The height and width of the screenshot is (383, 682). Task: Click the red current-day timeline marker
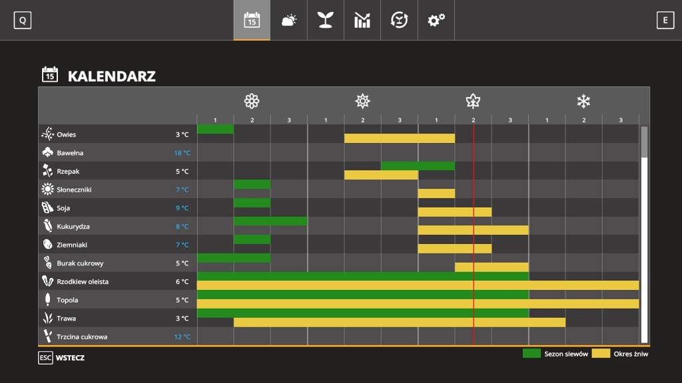[x=474, y=235]
